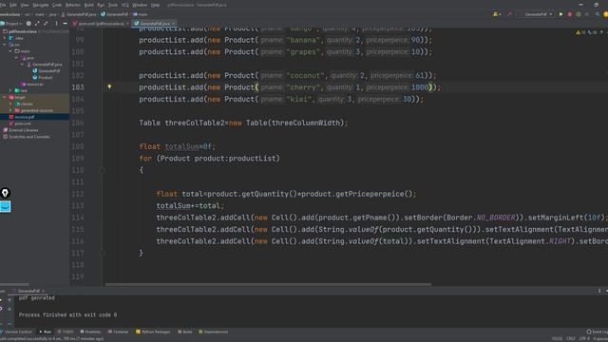Click the horizontal scrollbar under the editor
The width and height of the screenshot is (608, 342).
(268, 284)
